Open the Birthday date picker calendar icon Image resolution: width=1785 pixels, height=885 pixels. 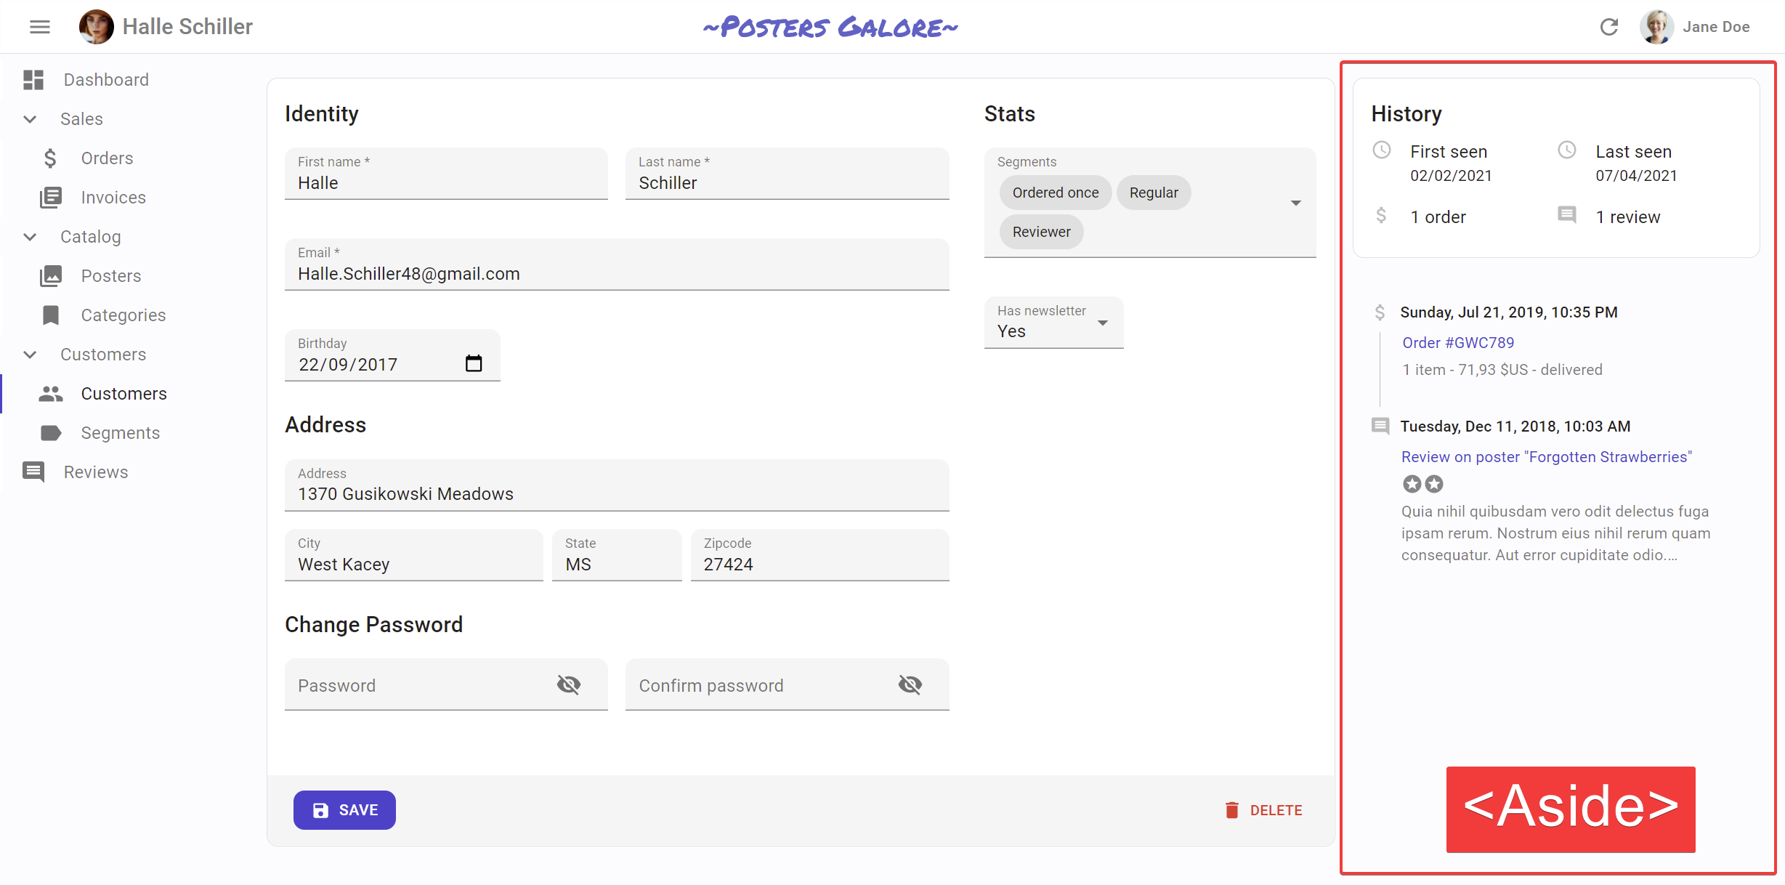click(x=474, y=362)
